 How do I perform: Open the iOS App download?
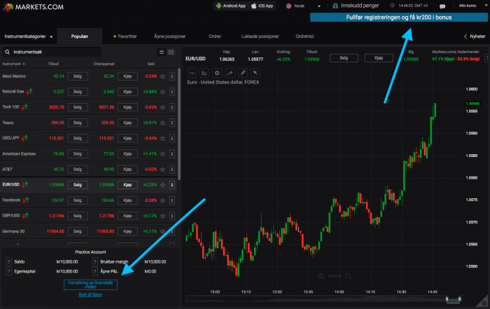tap(262, 6)
